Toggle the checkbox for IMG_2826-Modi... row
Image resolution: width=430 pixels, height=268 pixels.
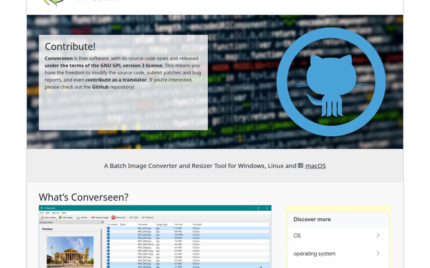pyautogui.click(x=108, y=244)
